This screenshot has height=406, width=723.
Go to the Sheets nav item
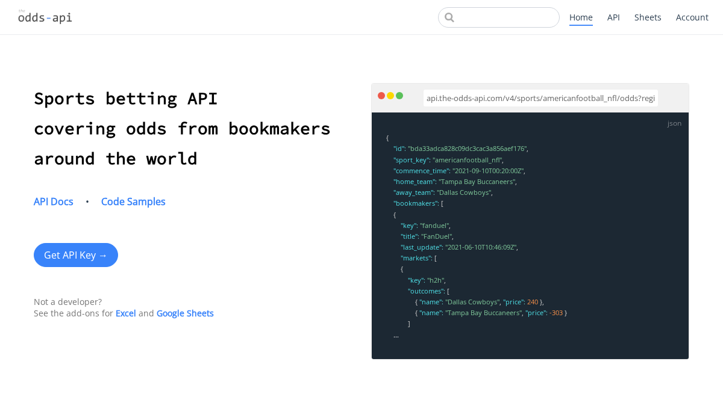[648, 17]
